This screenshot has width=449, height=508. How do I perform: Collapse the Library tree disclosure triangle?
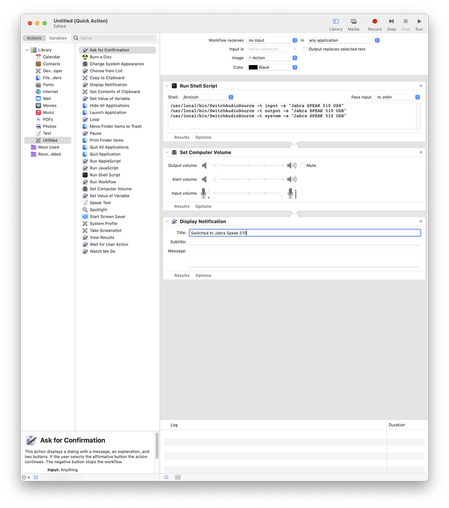pyautogui.click(x=27, y=50)
